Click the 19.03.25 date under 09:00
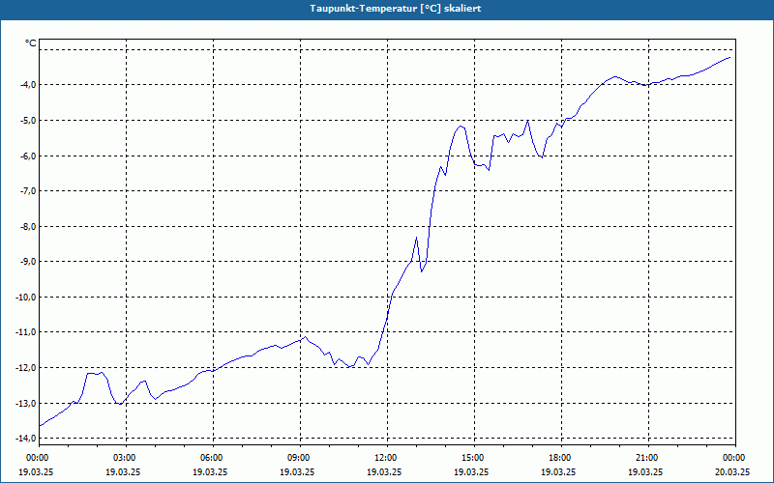The width and height of the screenshot is (774, 483). tap(297, 471)
